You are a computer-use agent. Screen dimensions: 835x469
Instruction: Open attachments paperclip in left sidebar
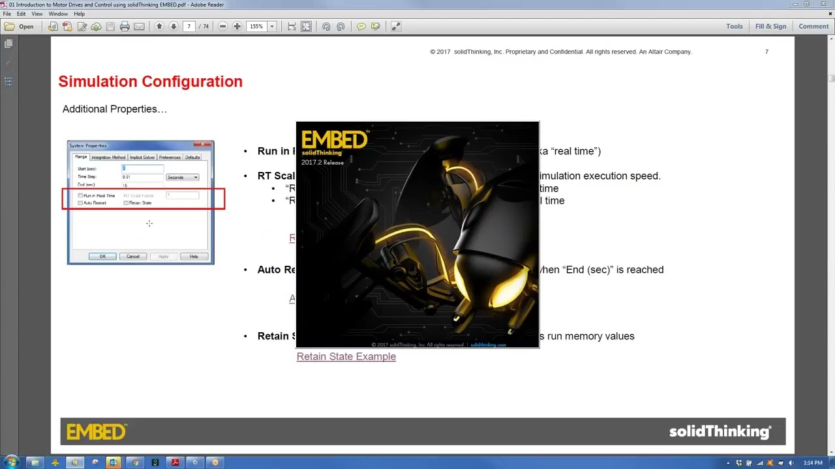8,63
